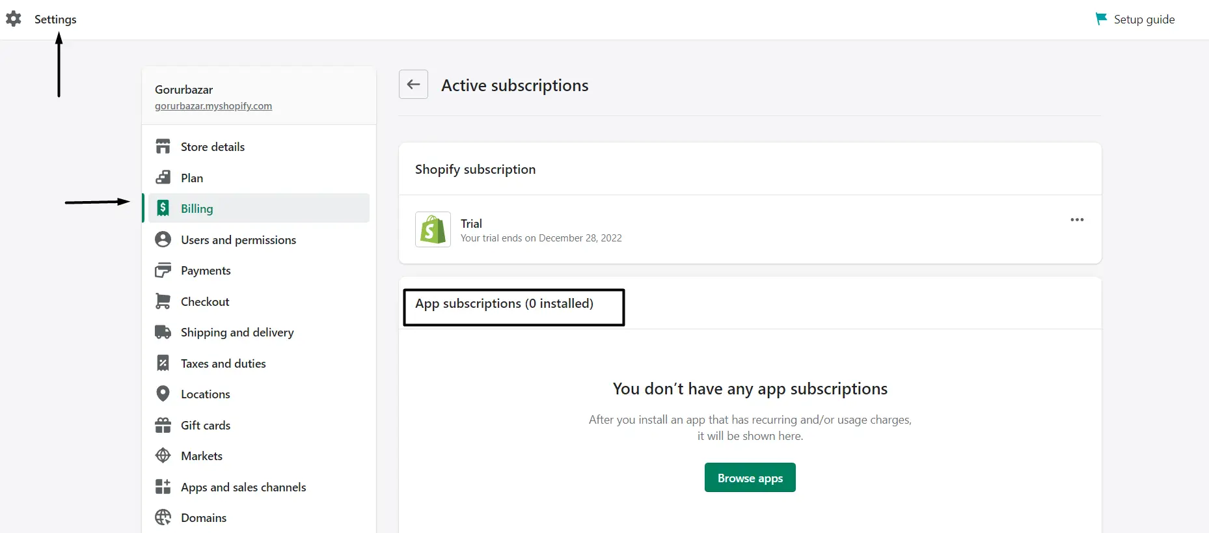Go back using the arrow button
The width and height of the screenshot is (1209, 533).
point(413,85)
